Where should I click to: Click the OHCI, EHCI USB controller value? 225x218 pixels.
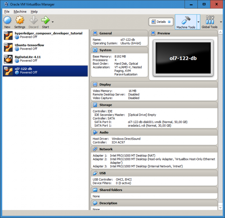point(124,180)
